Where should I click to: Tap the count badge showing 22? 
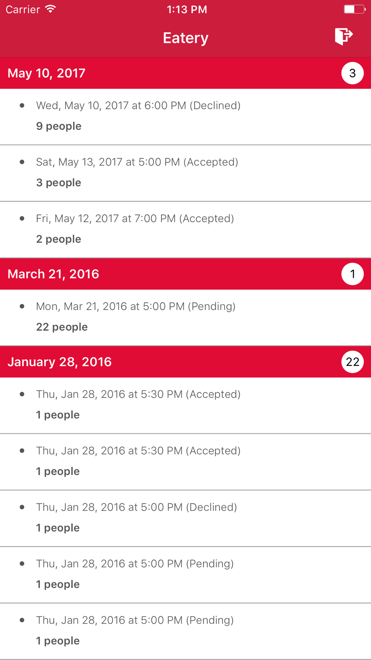(352, 362)
